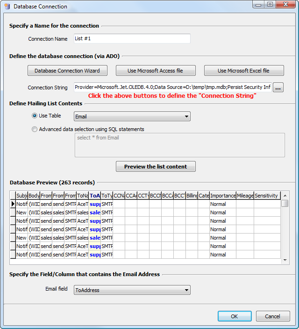Viewport: 299px width, 329px height.
Task: Select the Mileage column header
Action: pos(245,196)
